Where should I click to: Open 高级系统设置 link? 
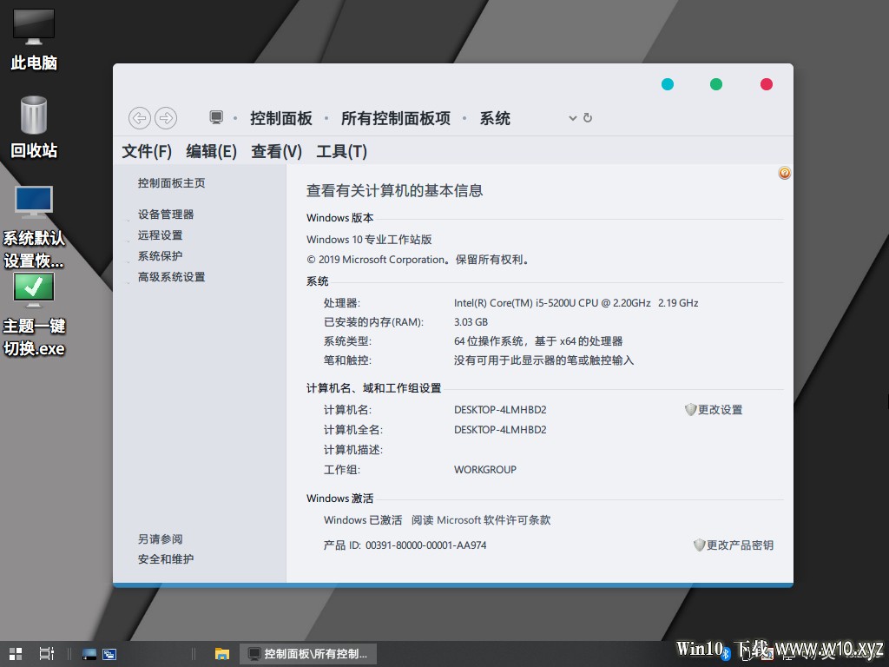171,277
